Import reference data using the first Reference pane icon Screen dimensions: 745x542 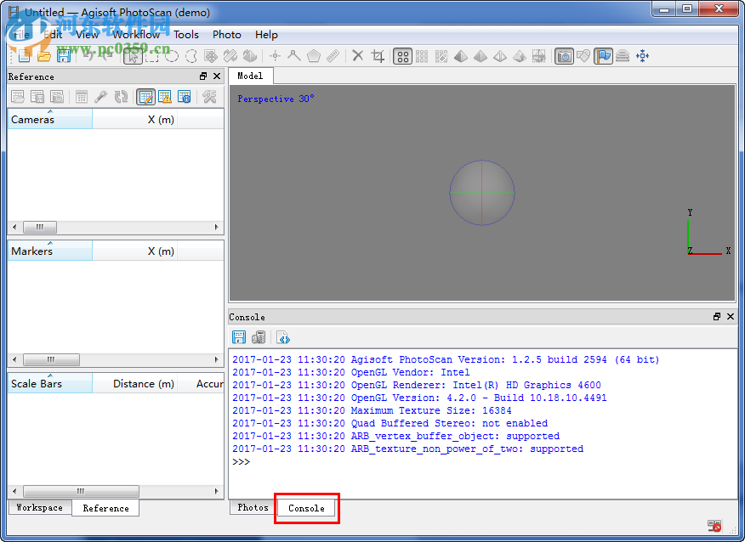pos(16,96)
